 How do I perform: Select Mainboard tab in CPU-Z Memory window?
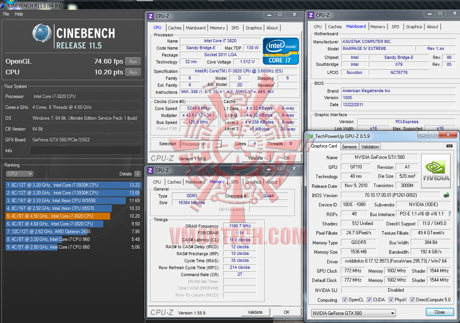click(x=195, y=182)
